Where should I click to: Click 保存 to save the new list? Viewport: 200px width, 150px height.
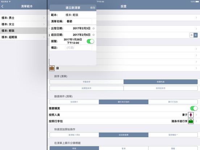[x=93, y=8]
